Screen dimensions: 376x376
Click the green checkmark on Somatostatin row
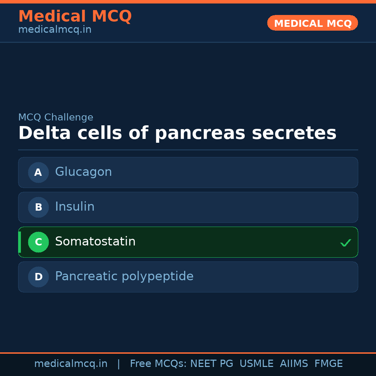point(345,243)
